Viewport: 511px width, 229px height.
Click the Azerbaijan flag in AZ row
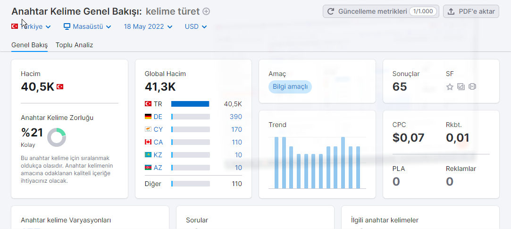click(148, 168)
